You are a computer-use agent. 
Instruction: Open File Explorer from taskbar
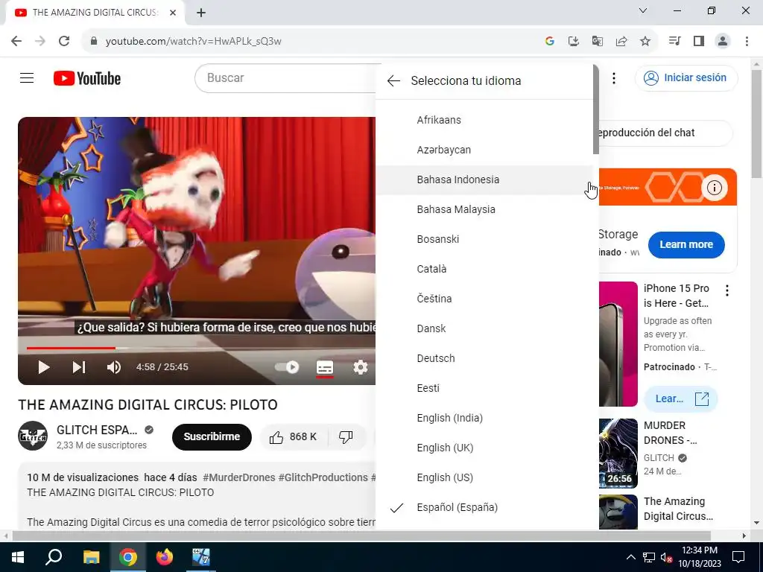coord(91,557)
